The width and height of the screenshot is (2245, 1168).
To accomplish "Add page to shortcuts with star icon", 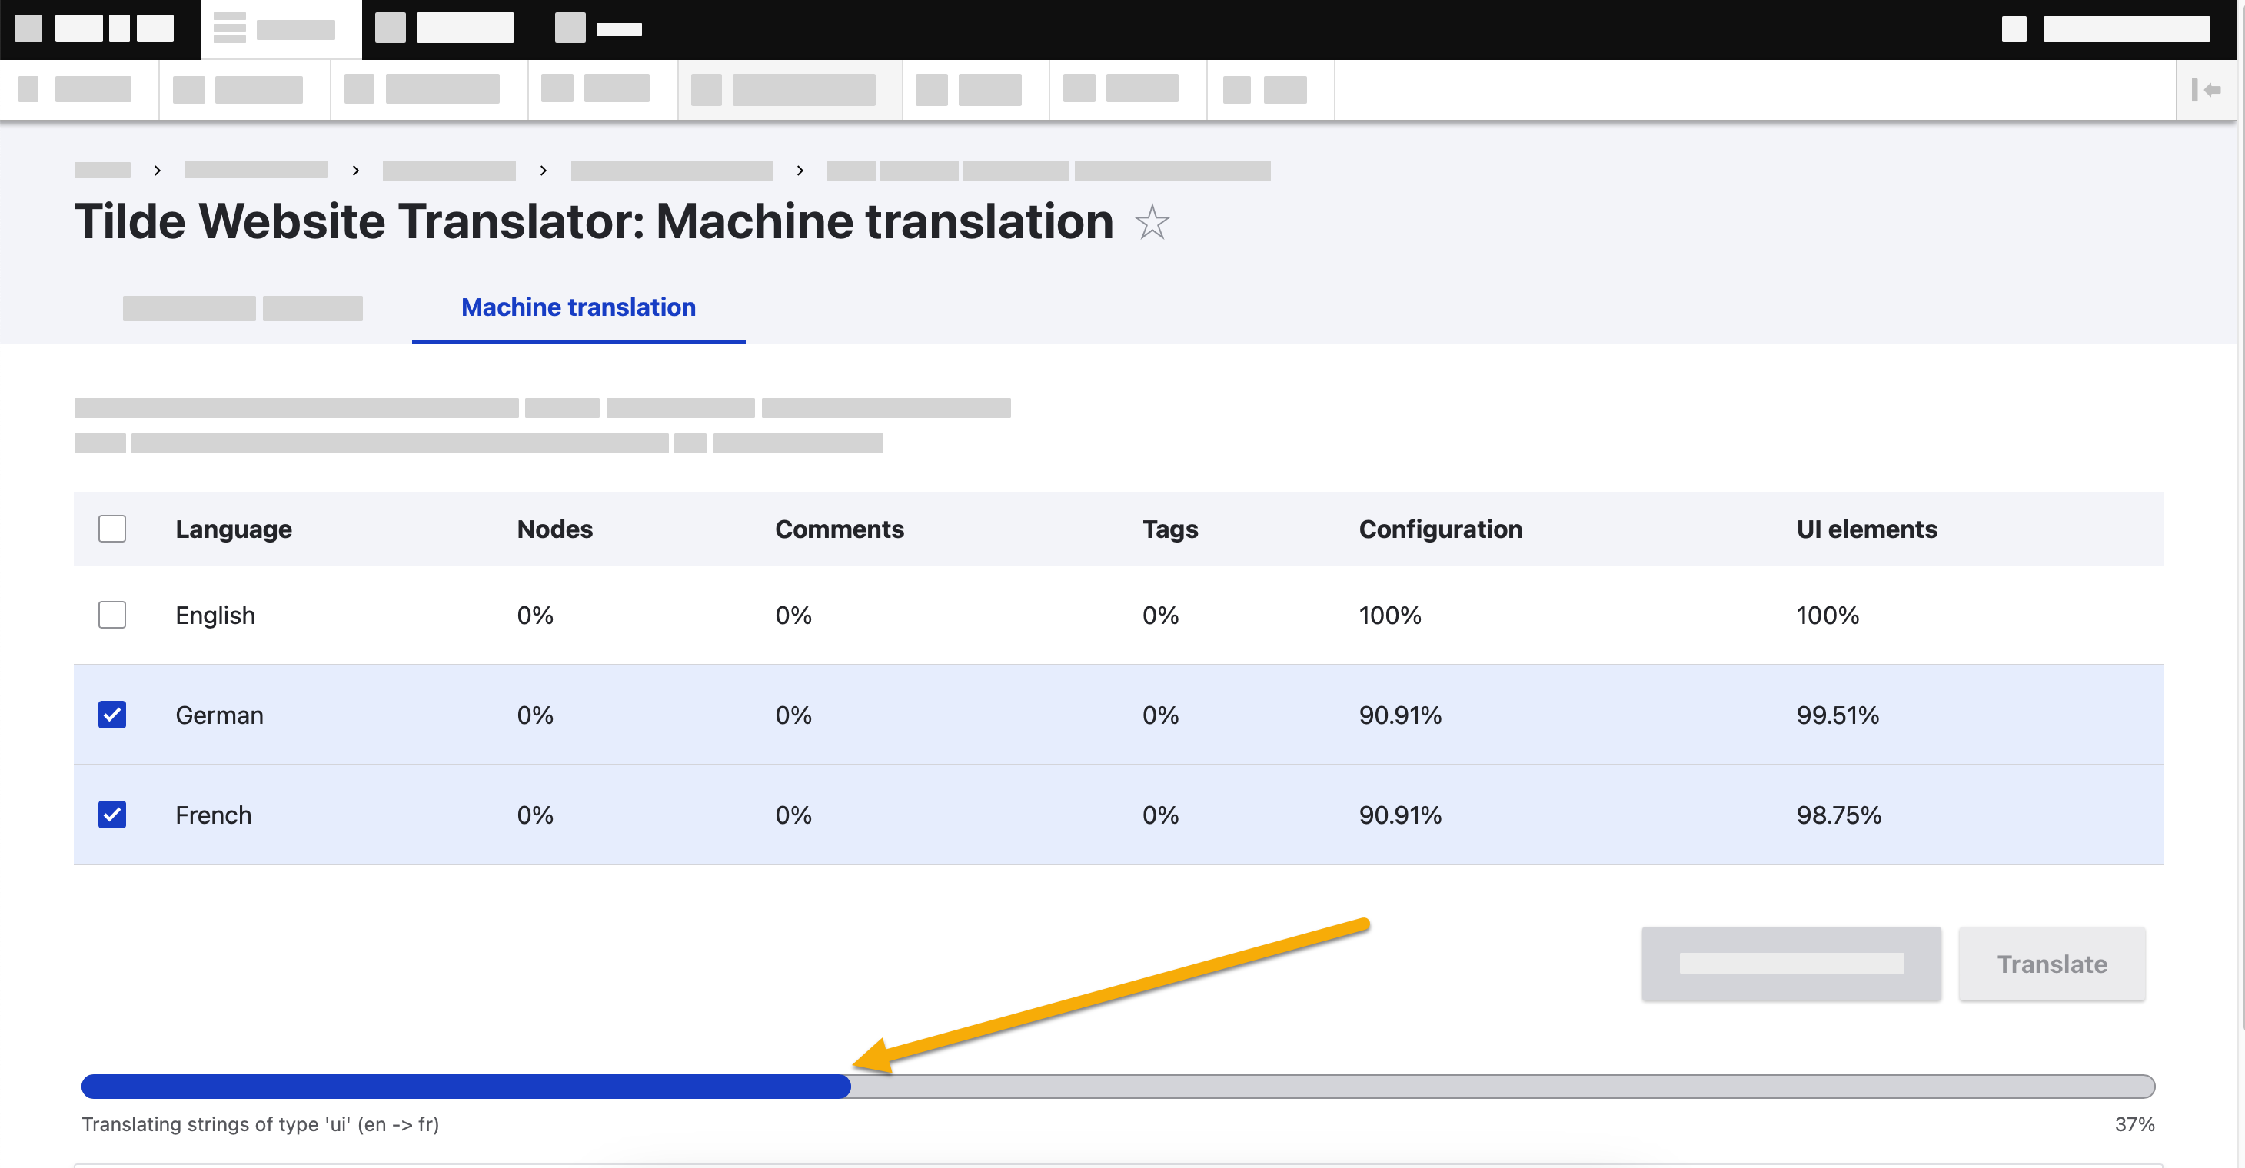I will point(1151,222).
